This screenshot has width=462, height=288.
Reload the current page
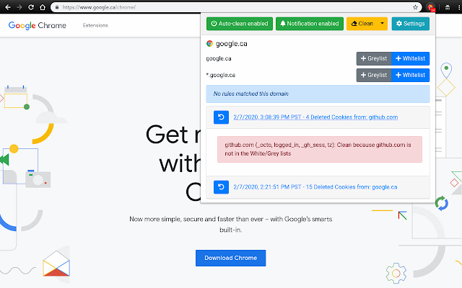(31, 7)
